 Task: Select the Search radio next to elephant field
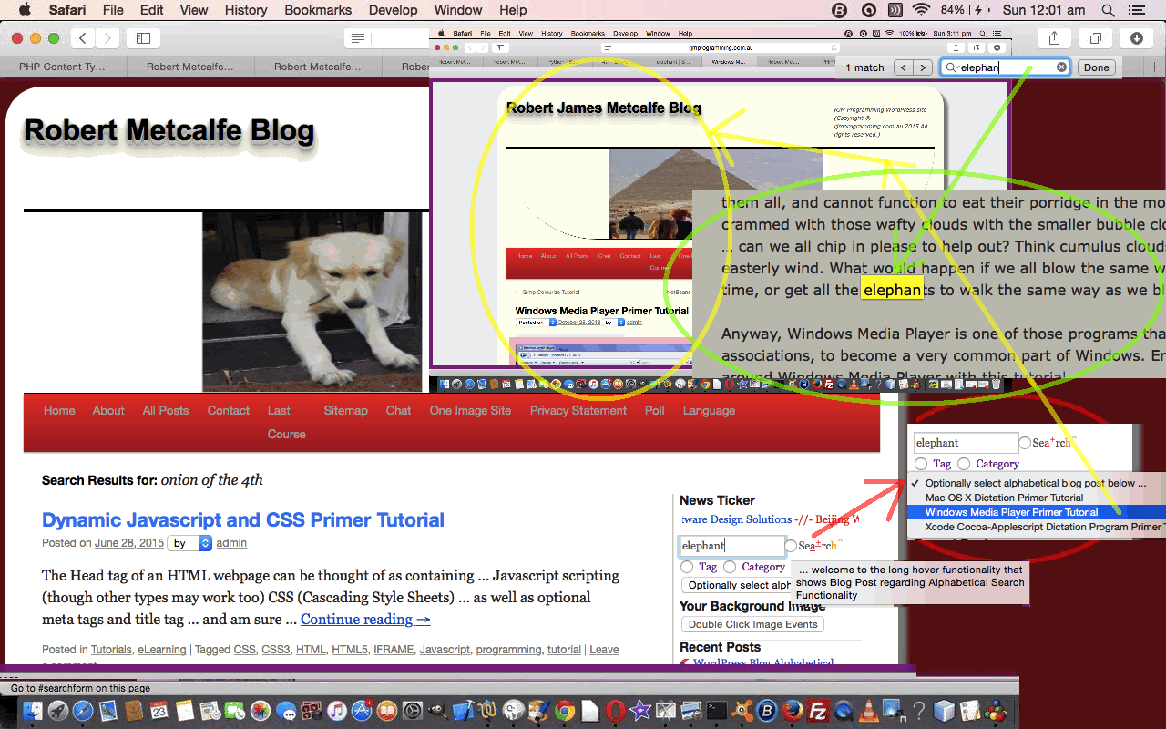[791, 546]
